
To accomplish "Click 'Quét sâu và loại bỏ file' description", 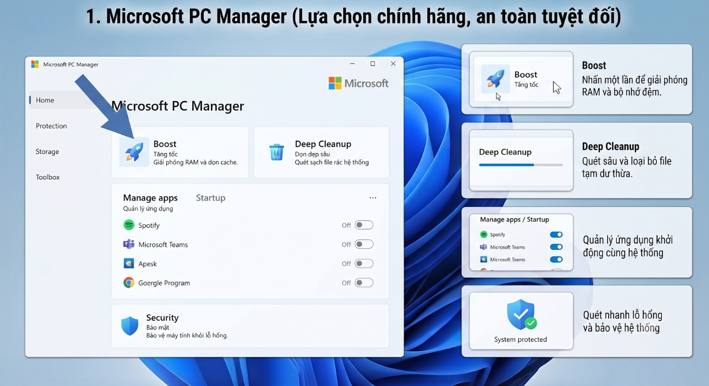I will click(x=626, y=161).
